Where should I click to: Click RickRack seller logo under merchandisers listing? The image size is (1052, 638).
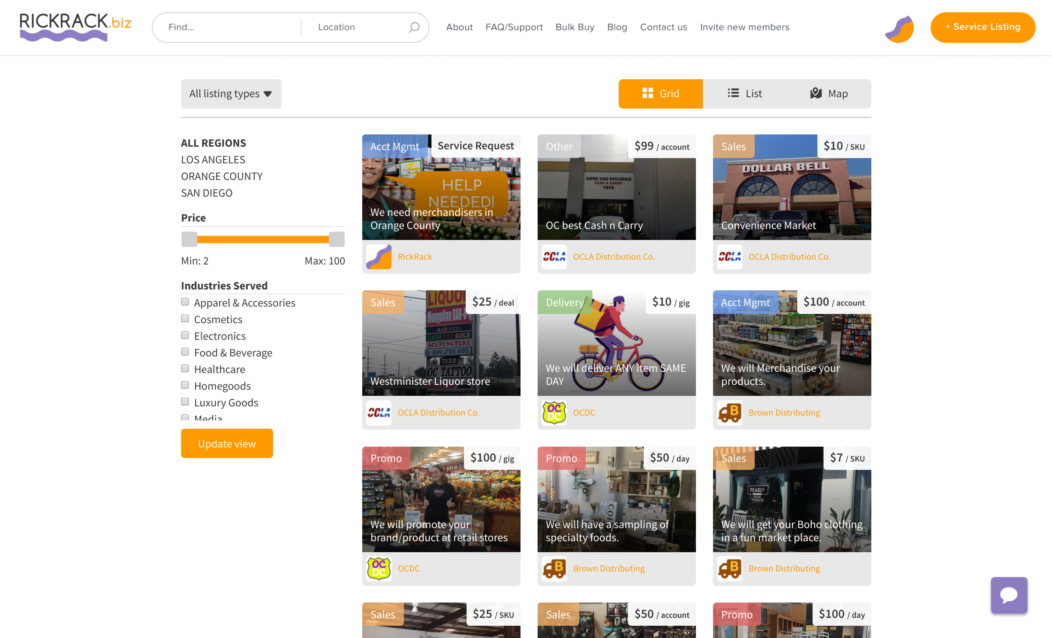pos(378,257)
